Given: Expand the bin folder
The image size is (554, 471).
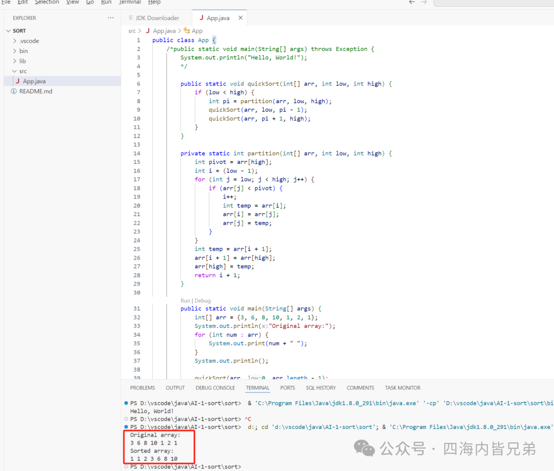Looking at the screenshot, I should pyautogui.click(x=14, y=51).
